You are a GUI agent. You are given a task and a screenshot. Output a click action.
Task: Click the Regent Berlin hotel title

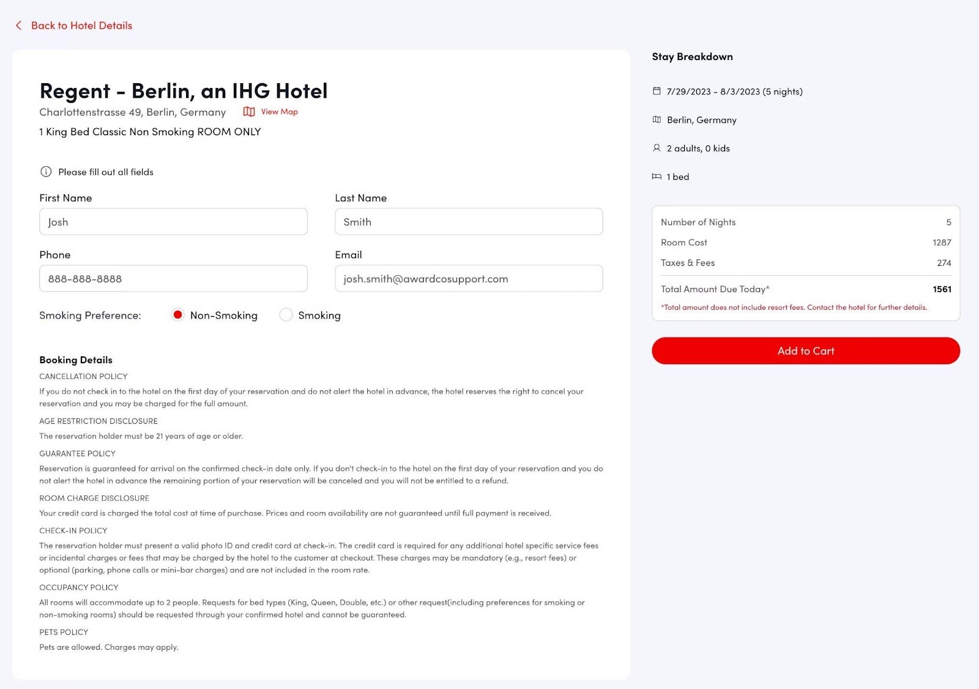(x=184, y=91)
